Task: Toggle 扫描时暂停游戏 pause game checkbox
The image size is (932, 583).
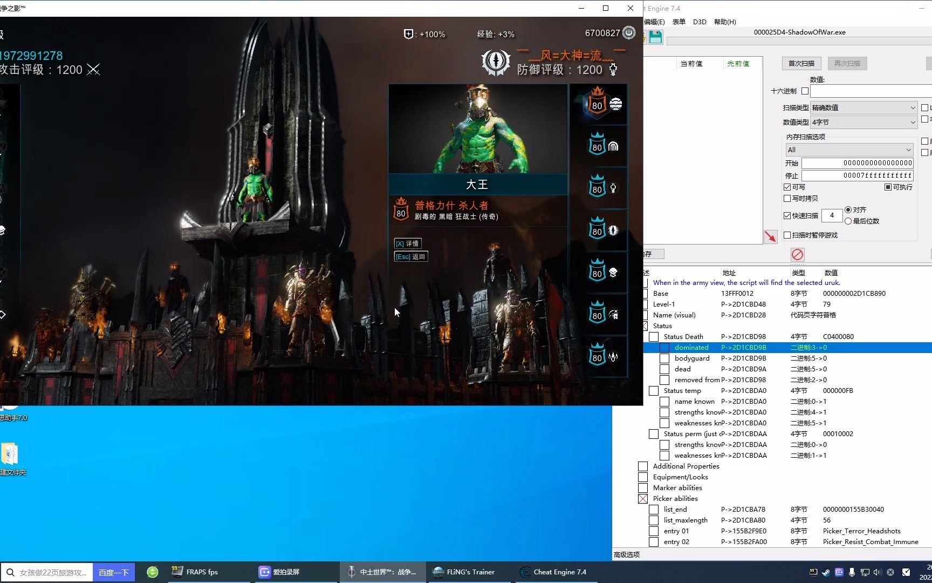Action: click(787, 235)
